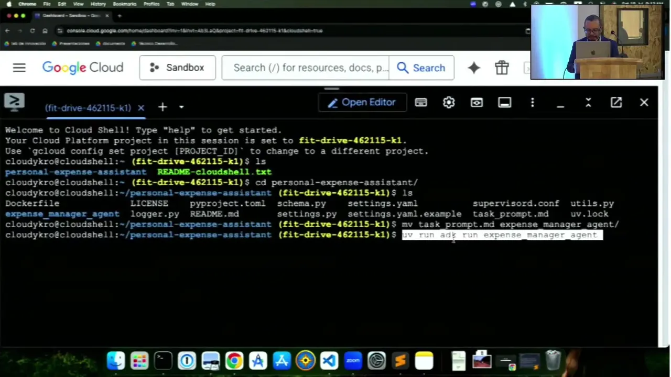Open Cloud Shell in a new window
The width and height of the screenshot is (671, 377).
(x=616, y=103)
